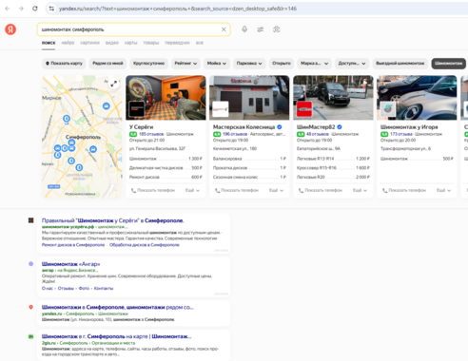Viewport: 468px width, 361px height.
Task: Switch to the товары tab
Action: [151, 43]
